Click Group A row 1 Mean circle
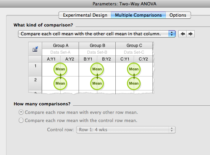The image size is (210, 155). (60, 69)
